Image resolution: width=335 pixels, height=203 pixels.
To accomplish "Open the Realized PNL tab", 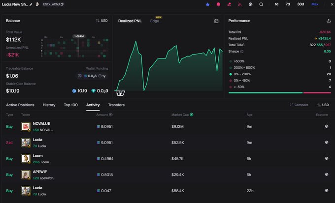I will (130, 21).
